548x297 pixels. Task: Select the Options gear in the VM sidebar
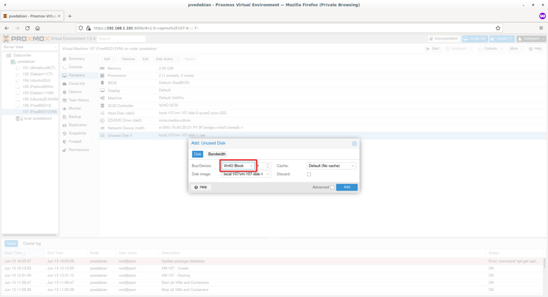[77, 92]
